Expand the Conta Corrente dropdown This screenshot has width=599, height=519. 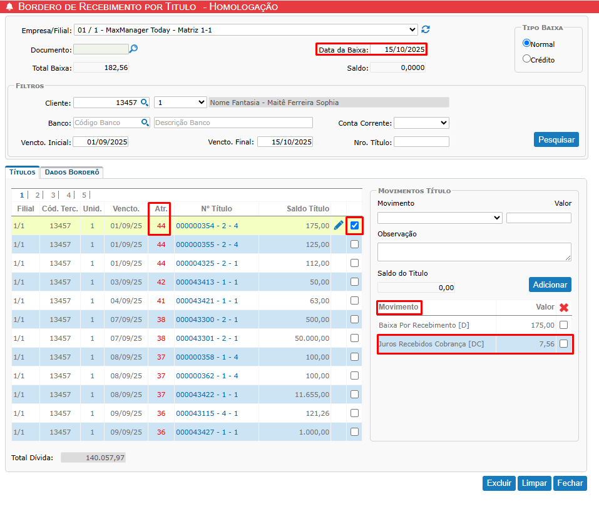pos(421,123)
